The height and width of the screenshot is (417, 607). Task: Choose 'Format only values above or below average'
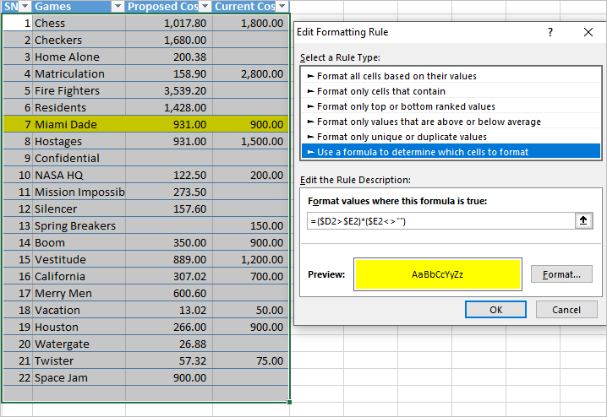451,122
